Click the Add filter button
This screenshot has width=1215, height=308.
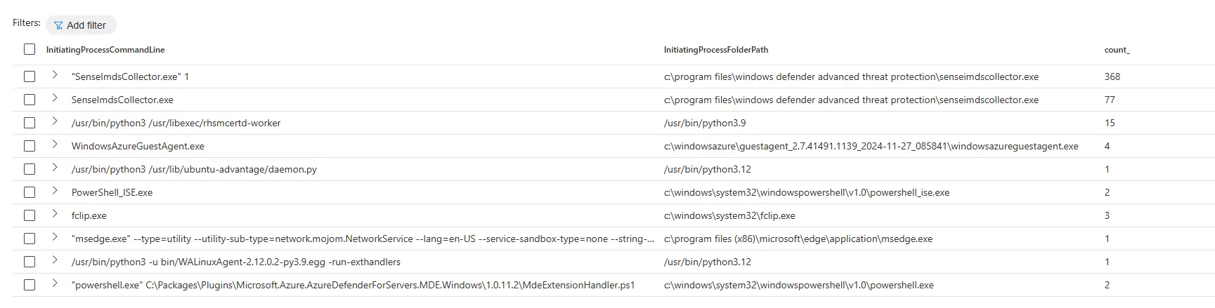(x=80, y=25)
